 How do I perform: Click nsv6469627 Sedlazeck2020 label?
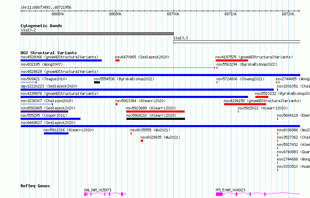coord(48,123)
